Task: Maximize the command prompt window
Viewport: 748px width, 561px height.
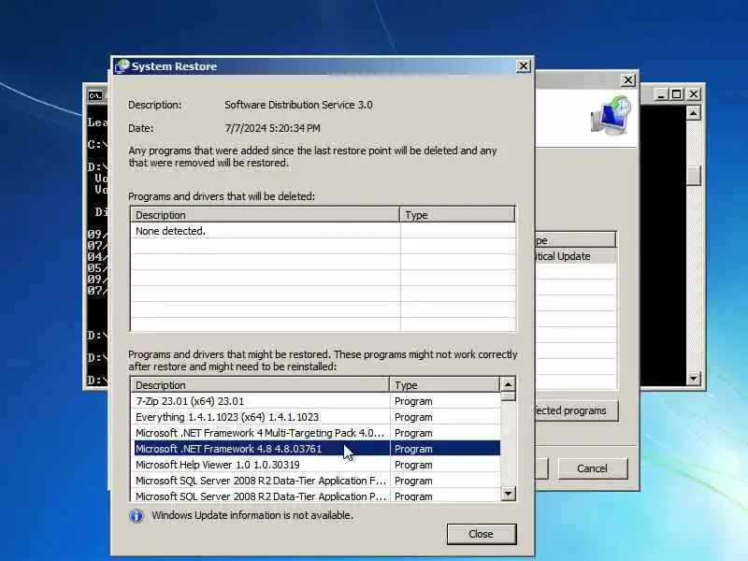Action: pyautogui.click(x=676, y=94)
